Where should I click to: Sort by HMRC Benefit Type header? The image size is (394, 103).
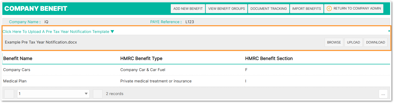pos(141,58)
